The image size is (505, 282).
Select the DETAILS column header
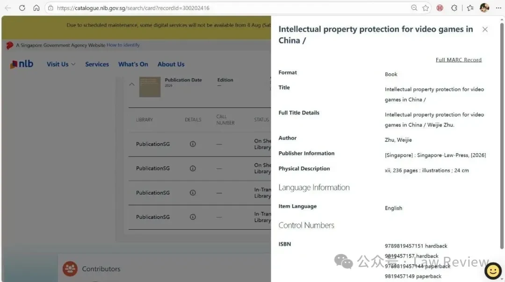pos(193,120)
